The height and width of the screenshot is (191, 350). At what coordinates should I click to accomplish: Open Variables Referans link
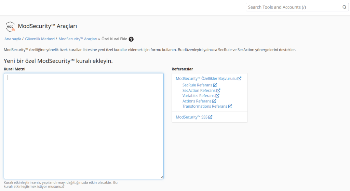tap(199, 96)
